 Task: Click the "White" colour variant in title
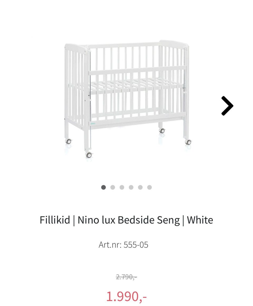[x=200, y=220]
